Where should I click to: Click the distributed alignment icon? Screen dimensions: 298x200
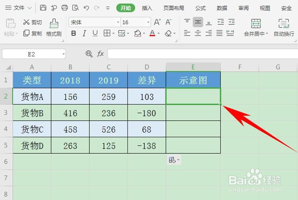pos(230,33)
